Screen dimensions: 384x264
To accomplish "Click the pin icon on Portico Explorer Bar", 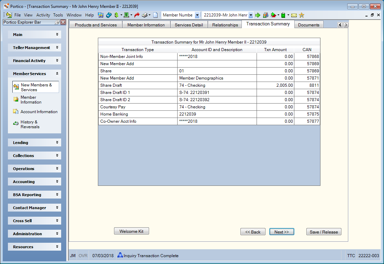I will [57, 22].
